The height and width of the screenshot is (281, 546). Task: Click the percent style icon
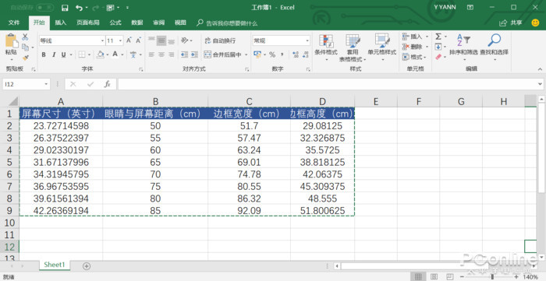272,54
